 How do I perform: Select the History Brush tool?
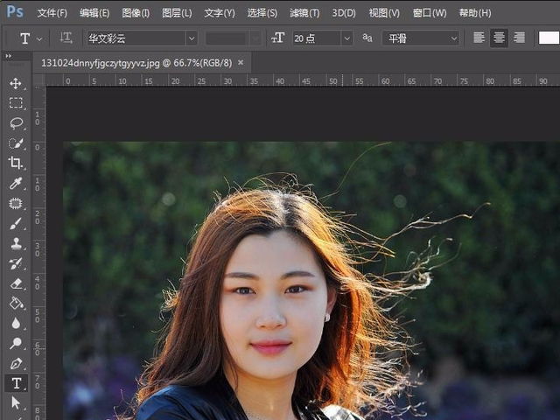coord(16,263)
